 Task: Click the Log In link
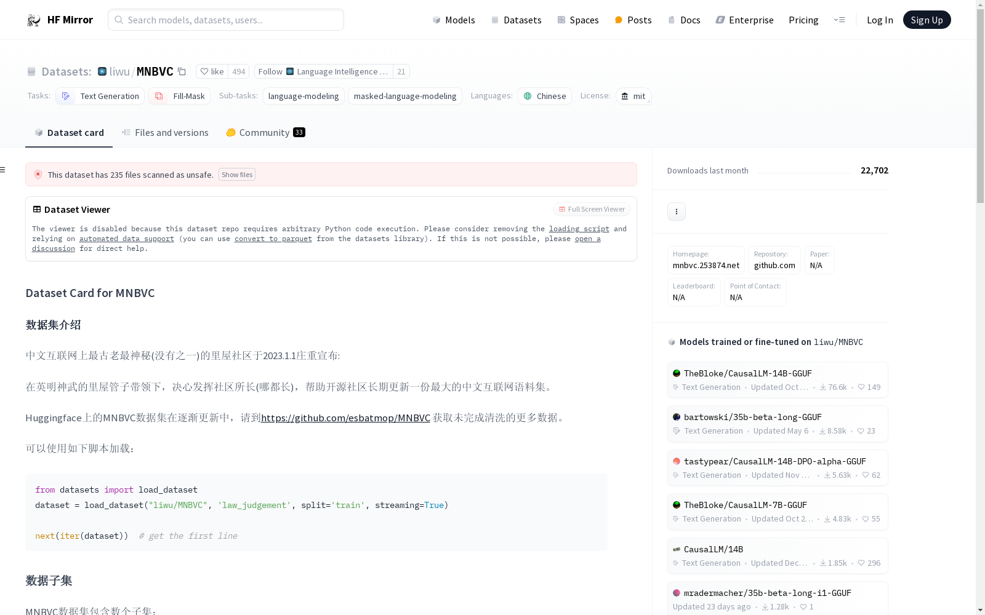click(880, 20)
